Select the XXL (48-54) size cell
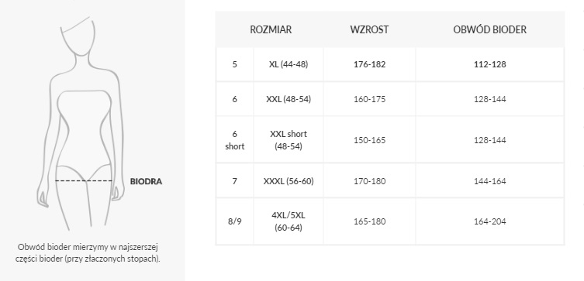 (x=289, y=99)
